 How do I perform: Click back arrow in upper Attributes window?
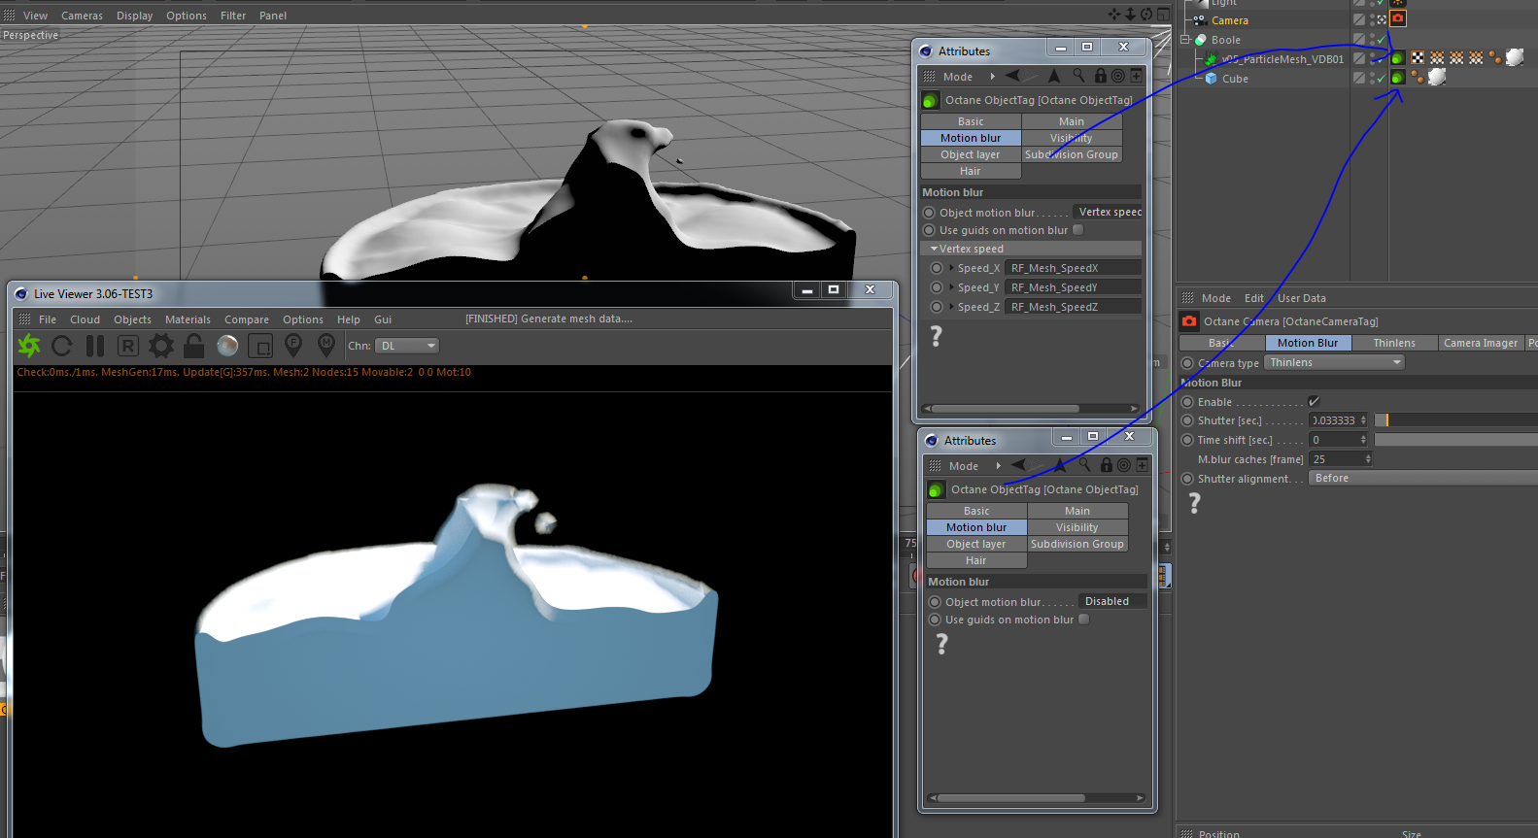tap(1013, 76)
